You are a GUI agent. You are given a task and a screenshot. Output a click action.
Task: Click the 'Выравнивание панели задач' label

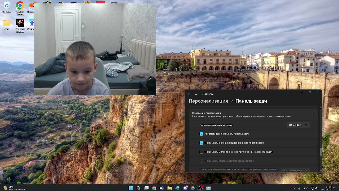(216, 125)
